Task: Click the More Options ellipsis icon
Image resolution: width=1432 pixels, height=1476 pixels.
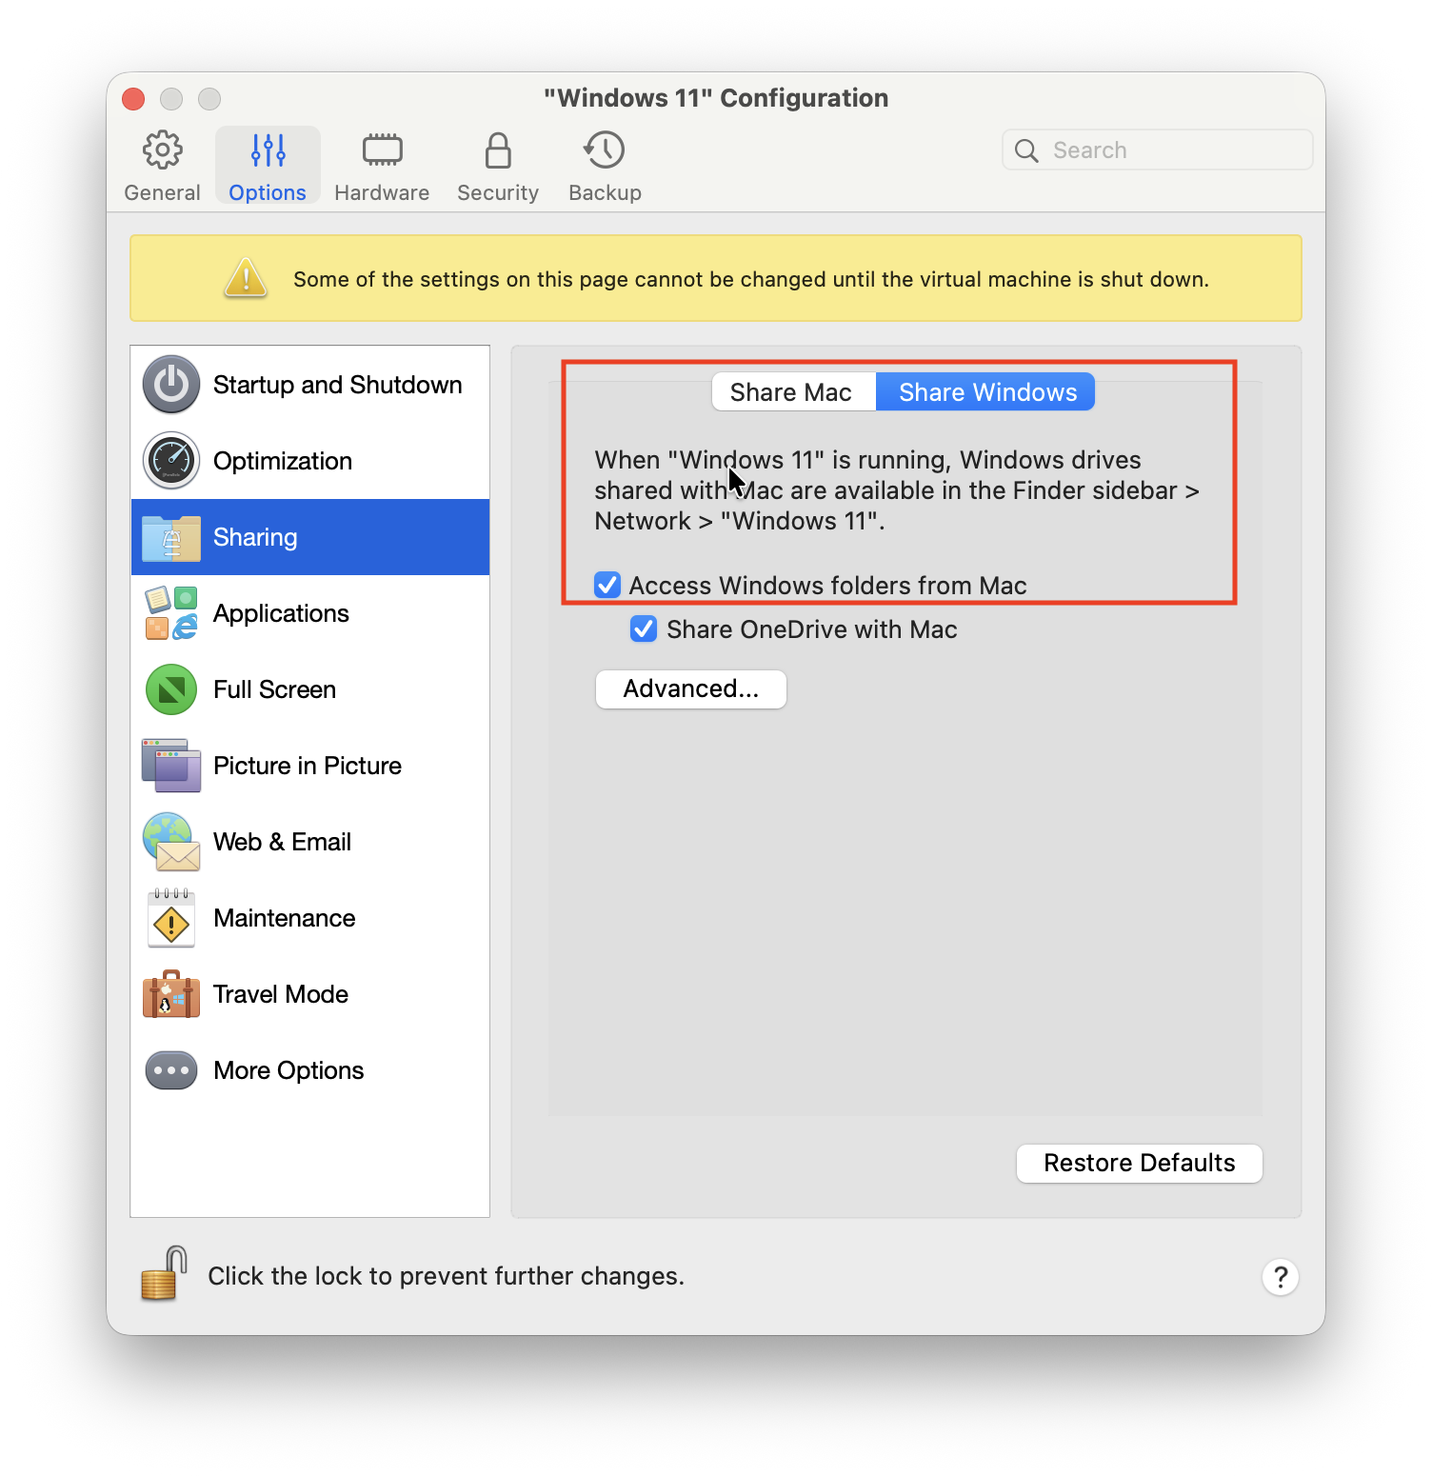Action: [x=171, y=1070]
